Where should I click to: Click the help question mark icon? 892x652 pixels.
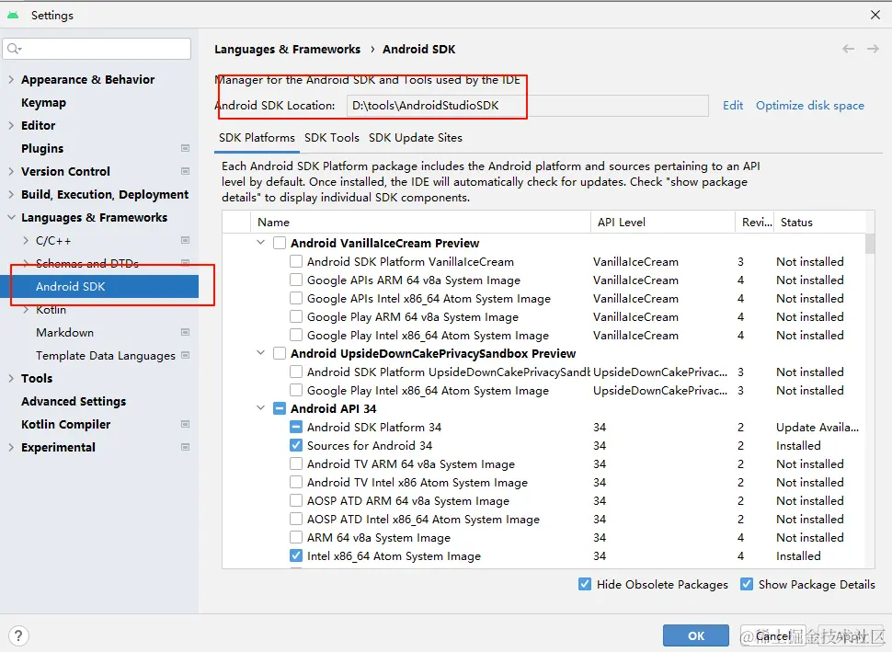(17, 635)
